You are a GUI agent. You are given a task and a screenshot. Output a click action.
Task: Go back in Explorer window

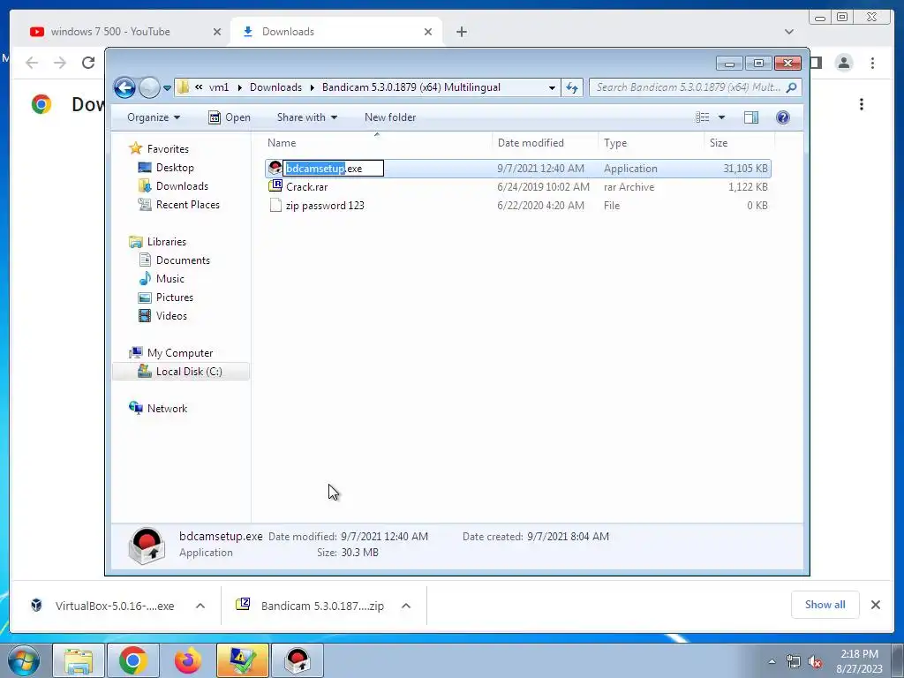coord(124,87)
